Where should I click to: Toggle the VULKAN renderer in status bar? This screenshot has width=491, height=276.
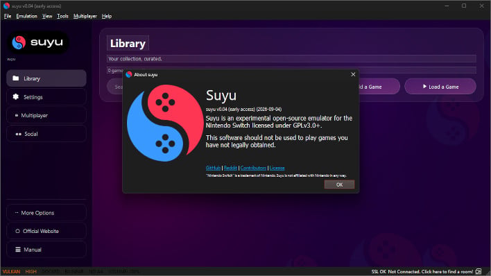pos(11,272)
